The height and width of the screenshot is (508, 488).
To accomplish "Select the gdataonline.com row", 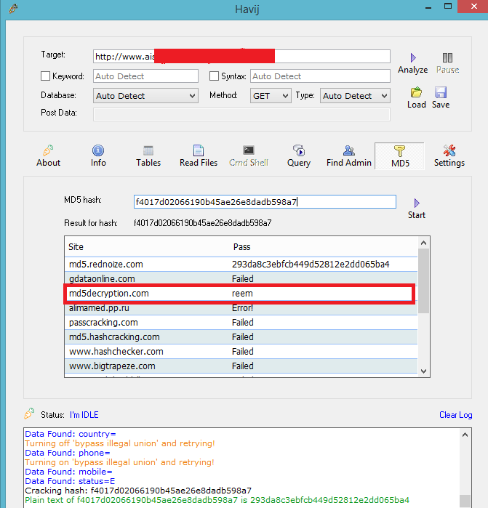I will tap(241, 279).
